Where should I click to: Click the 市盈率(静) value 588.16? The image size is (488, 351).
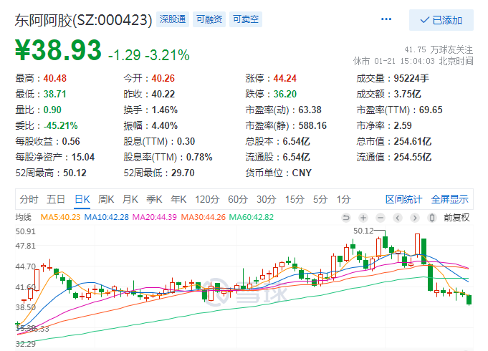pyautogui.click(x=312, y=125)
